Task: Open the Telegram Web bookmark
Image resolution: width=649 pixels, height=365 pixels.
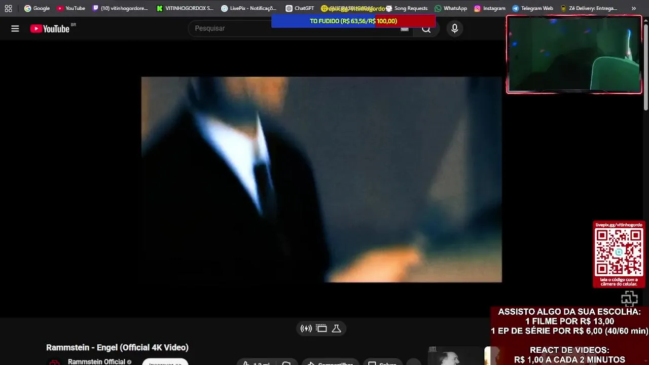Action: [532, 8]
